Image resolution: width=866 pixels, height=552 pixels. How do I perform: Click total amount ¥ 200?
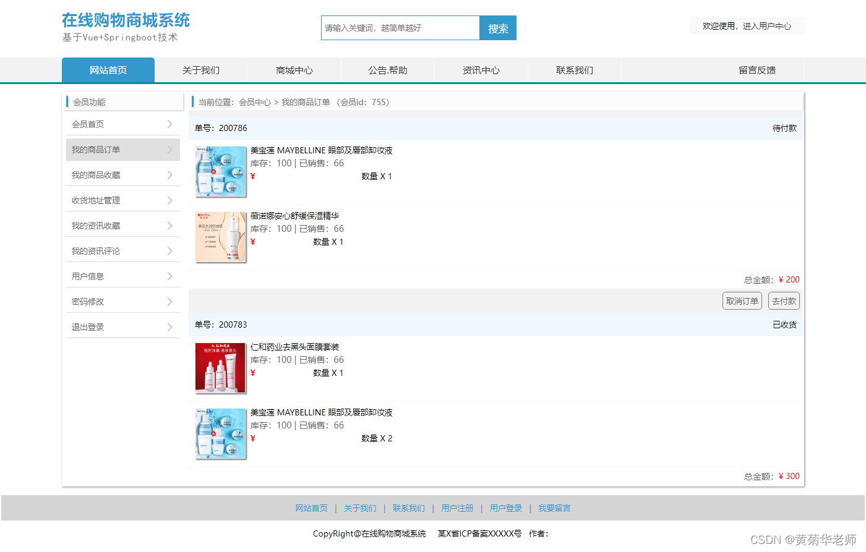[789, 279]
